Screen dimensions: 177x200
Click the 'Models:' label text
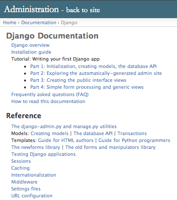click(20, 133)
